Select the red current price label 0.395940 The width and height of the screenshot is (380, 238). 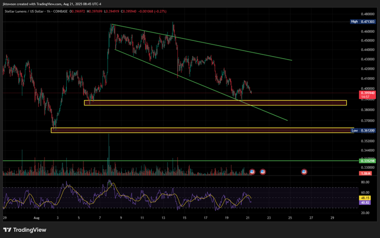367,93
